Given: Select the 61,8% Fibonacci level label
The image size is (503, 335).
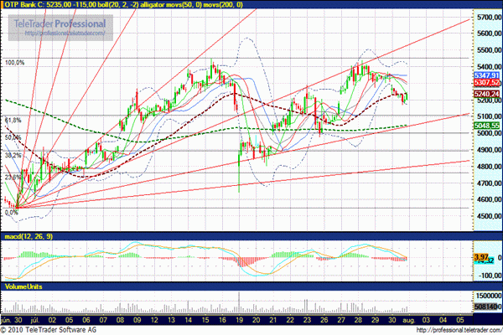Looking at the screenshot, I should [13, 120].
